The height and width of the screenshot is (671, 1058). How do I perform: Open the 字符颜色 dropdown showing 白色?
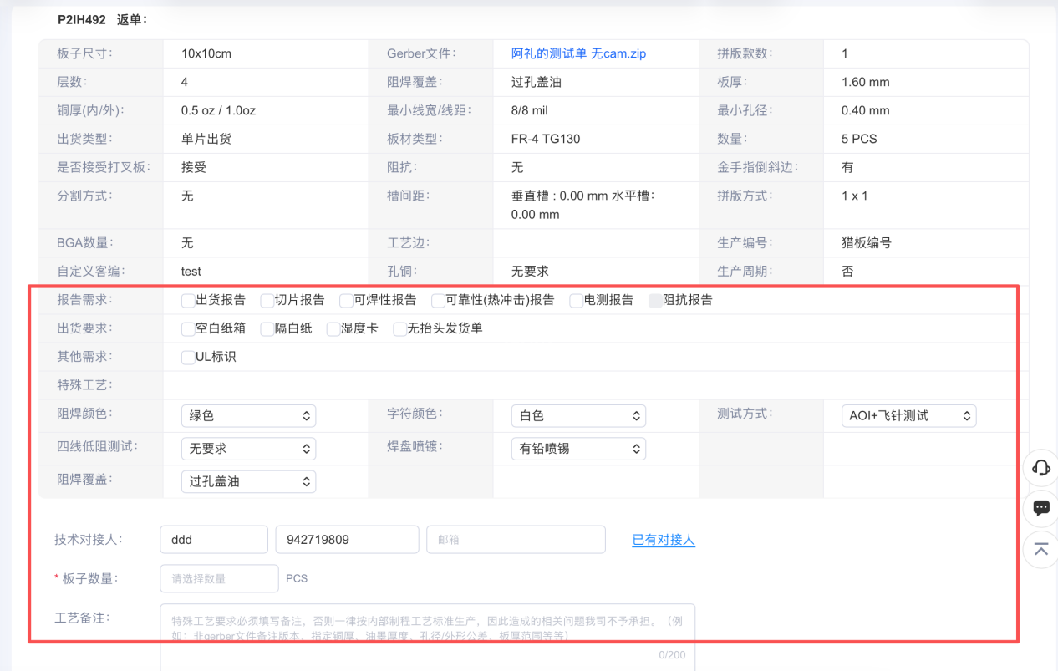pyautogui.click(x=578, y=415)
